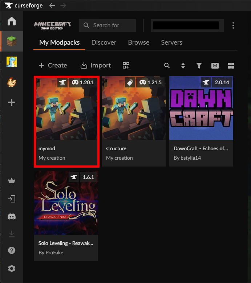Open the Discord icon in the sidebar
Screen dimensions: 251x283
pos(12,216)
